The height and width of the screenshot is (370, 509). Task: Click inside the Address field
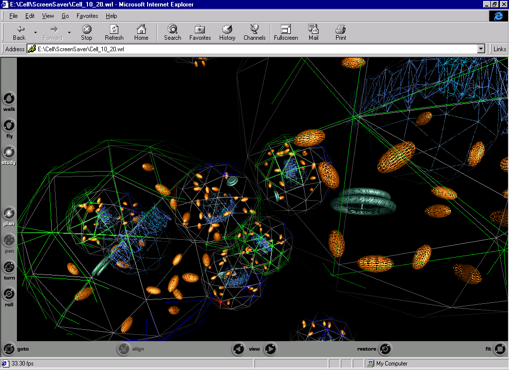[x=249, y=49]
